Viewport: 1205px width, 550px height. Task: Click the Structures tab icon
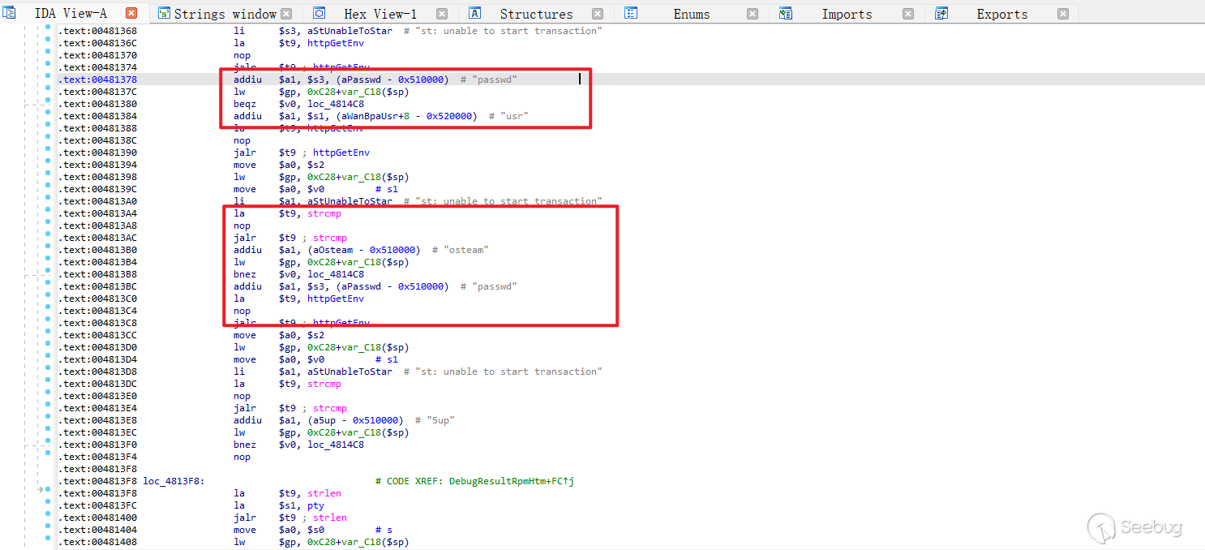tap(475, 14)
